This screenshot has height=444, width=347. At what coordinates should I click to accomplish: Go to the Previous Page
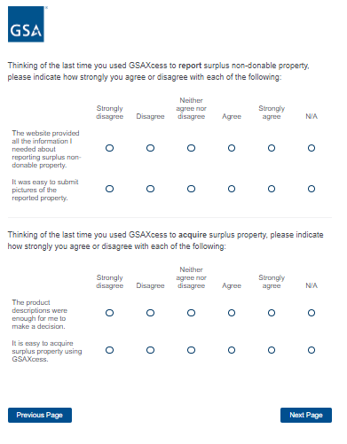coord(40,415)
